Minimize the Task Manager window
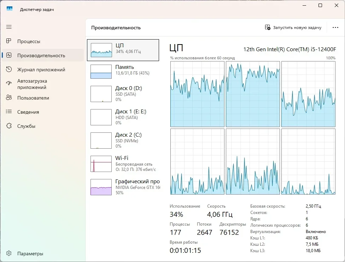 point(304,5)
